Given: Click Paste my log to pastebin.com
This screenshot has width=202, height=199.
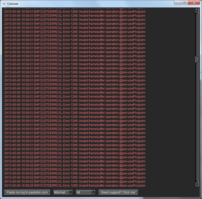Looking at the screenshot, I should (x=27, y=192).
